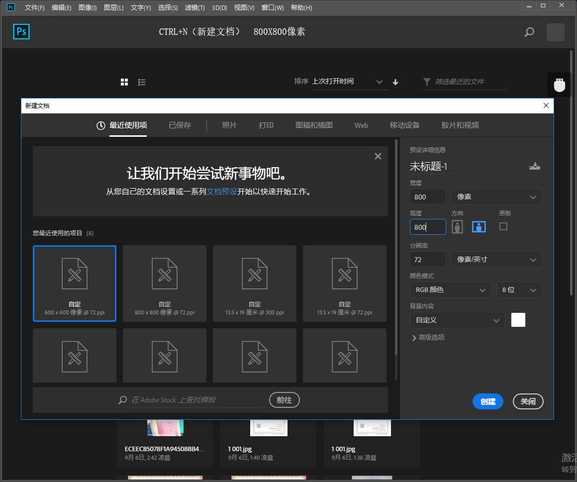
Task: Switch to the 照片 Photo tab
Action: [229, 125]
